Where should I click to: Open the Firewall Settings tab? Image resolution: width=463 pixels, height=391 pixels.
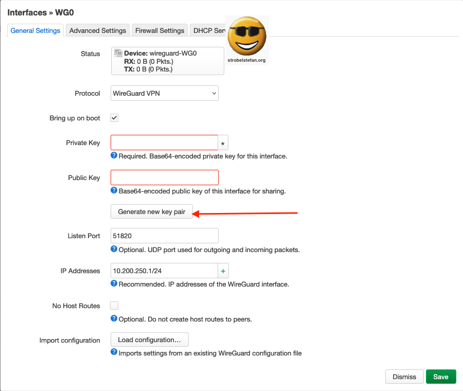click(159, 30)
